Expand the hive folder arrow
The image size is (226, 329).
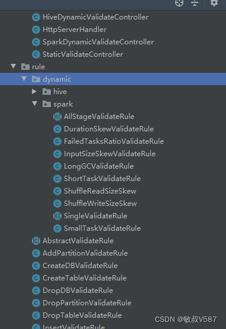34,92
